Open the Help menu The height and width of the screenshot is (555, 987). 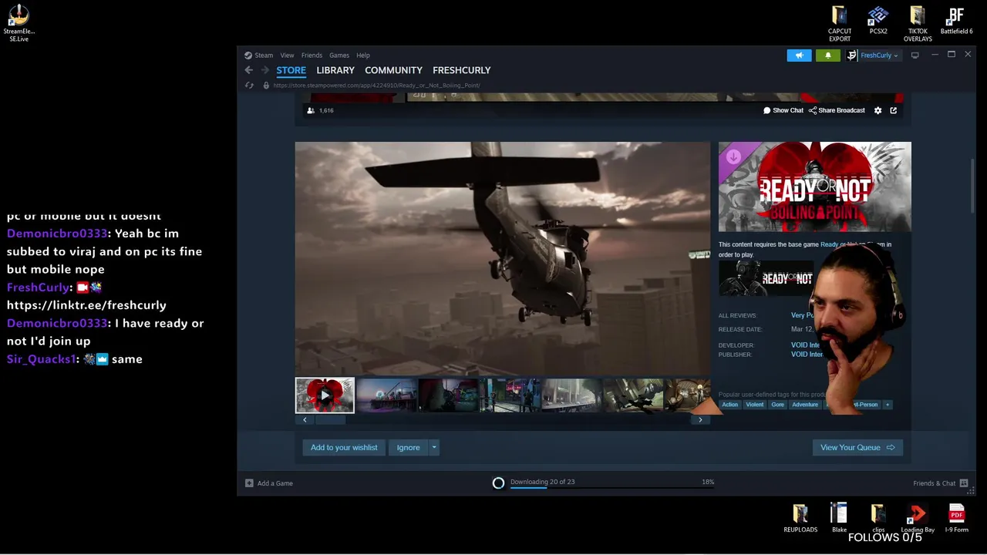[x=363, y=55]
